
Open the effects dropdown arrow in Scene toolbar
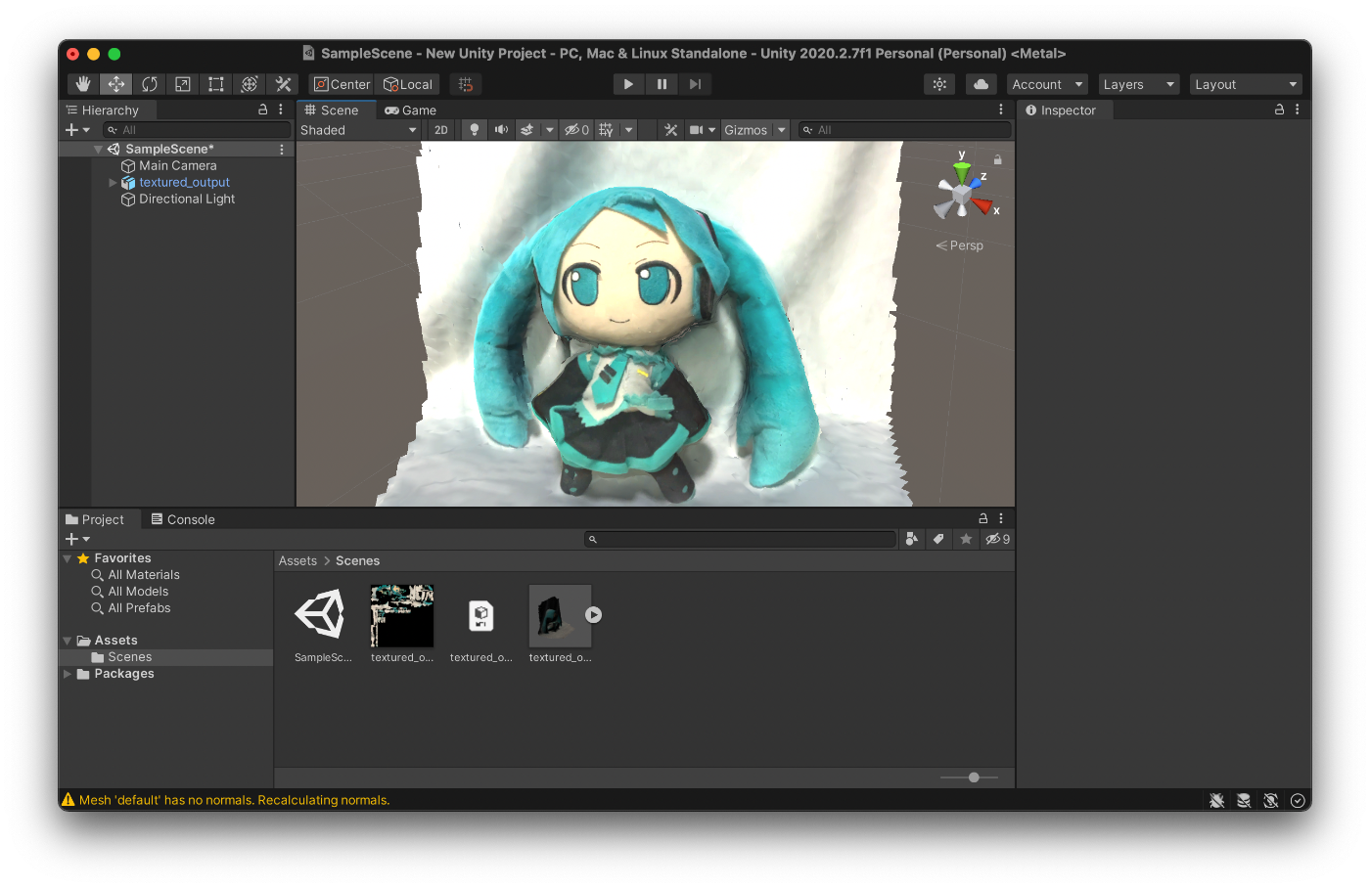click(550, 130)
